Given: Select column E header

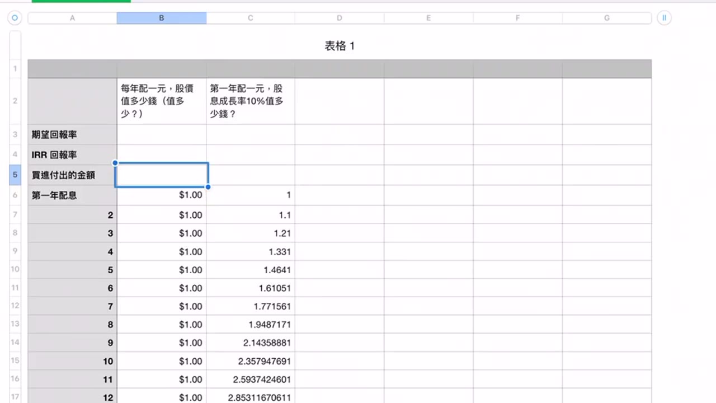Looking at the screenshot, I should pos(428,18).
